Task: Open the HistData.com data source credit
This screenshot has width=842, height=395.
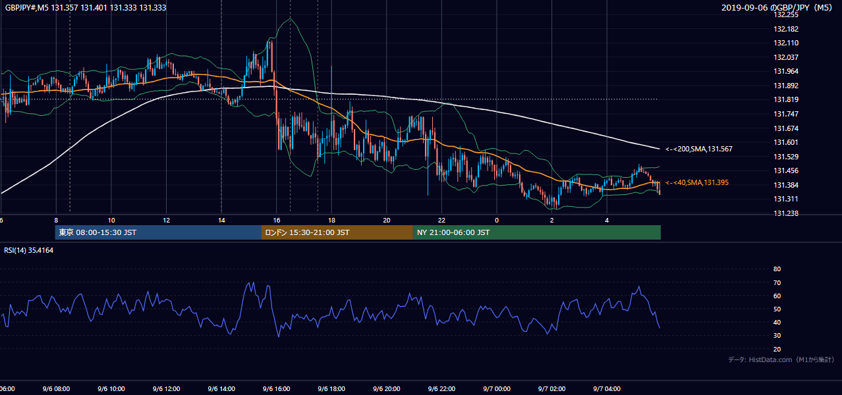Action: (781, 359)
